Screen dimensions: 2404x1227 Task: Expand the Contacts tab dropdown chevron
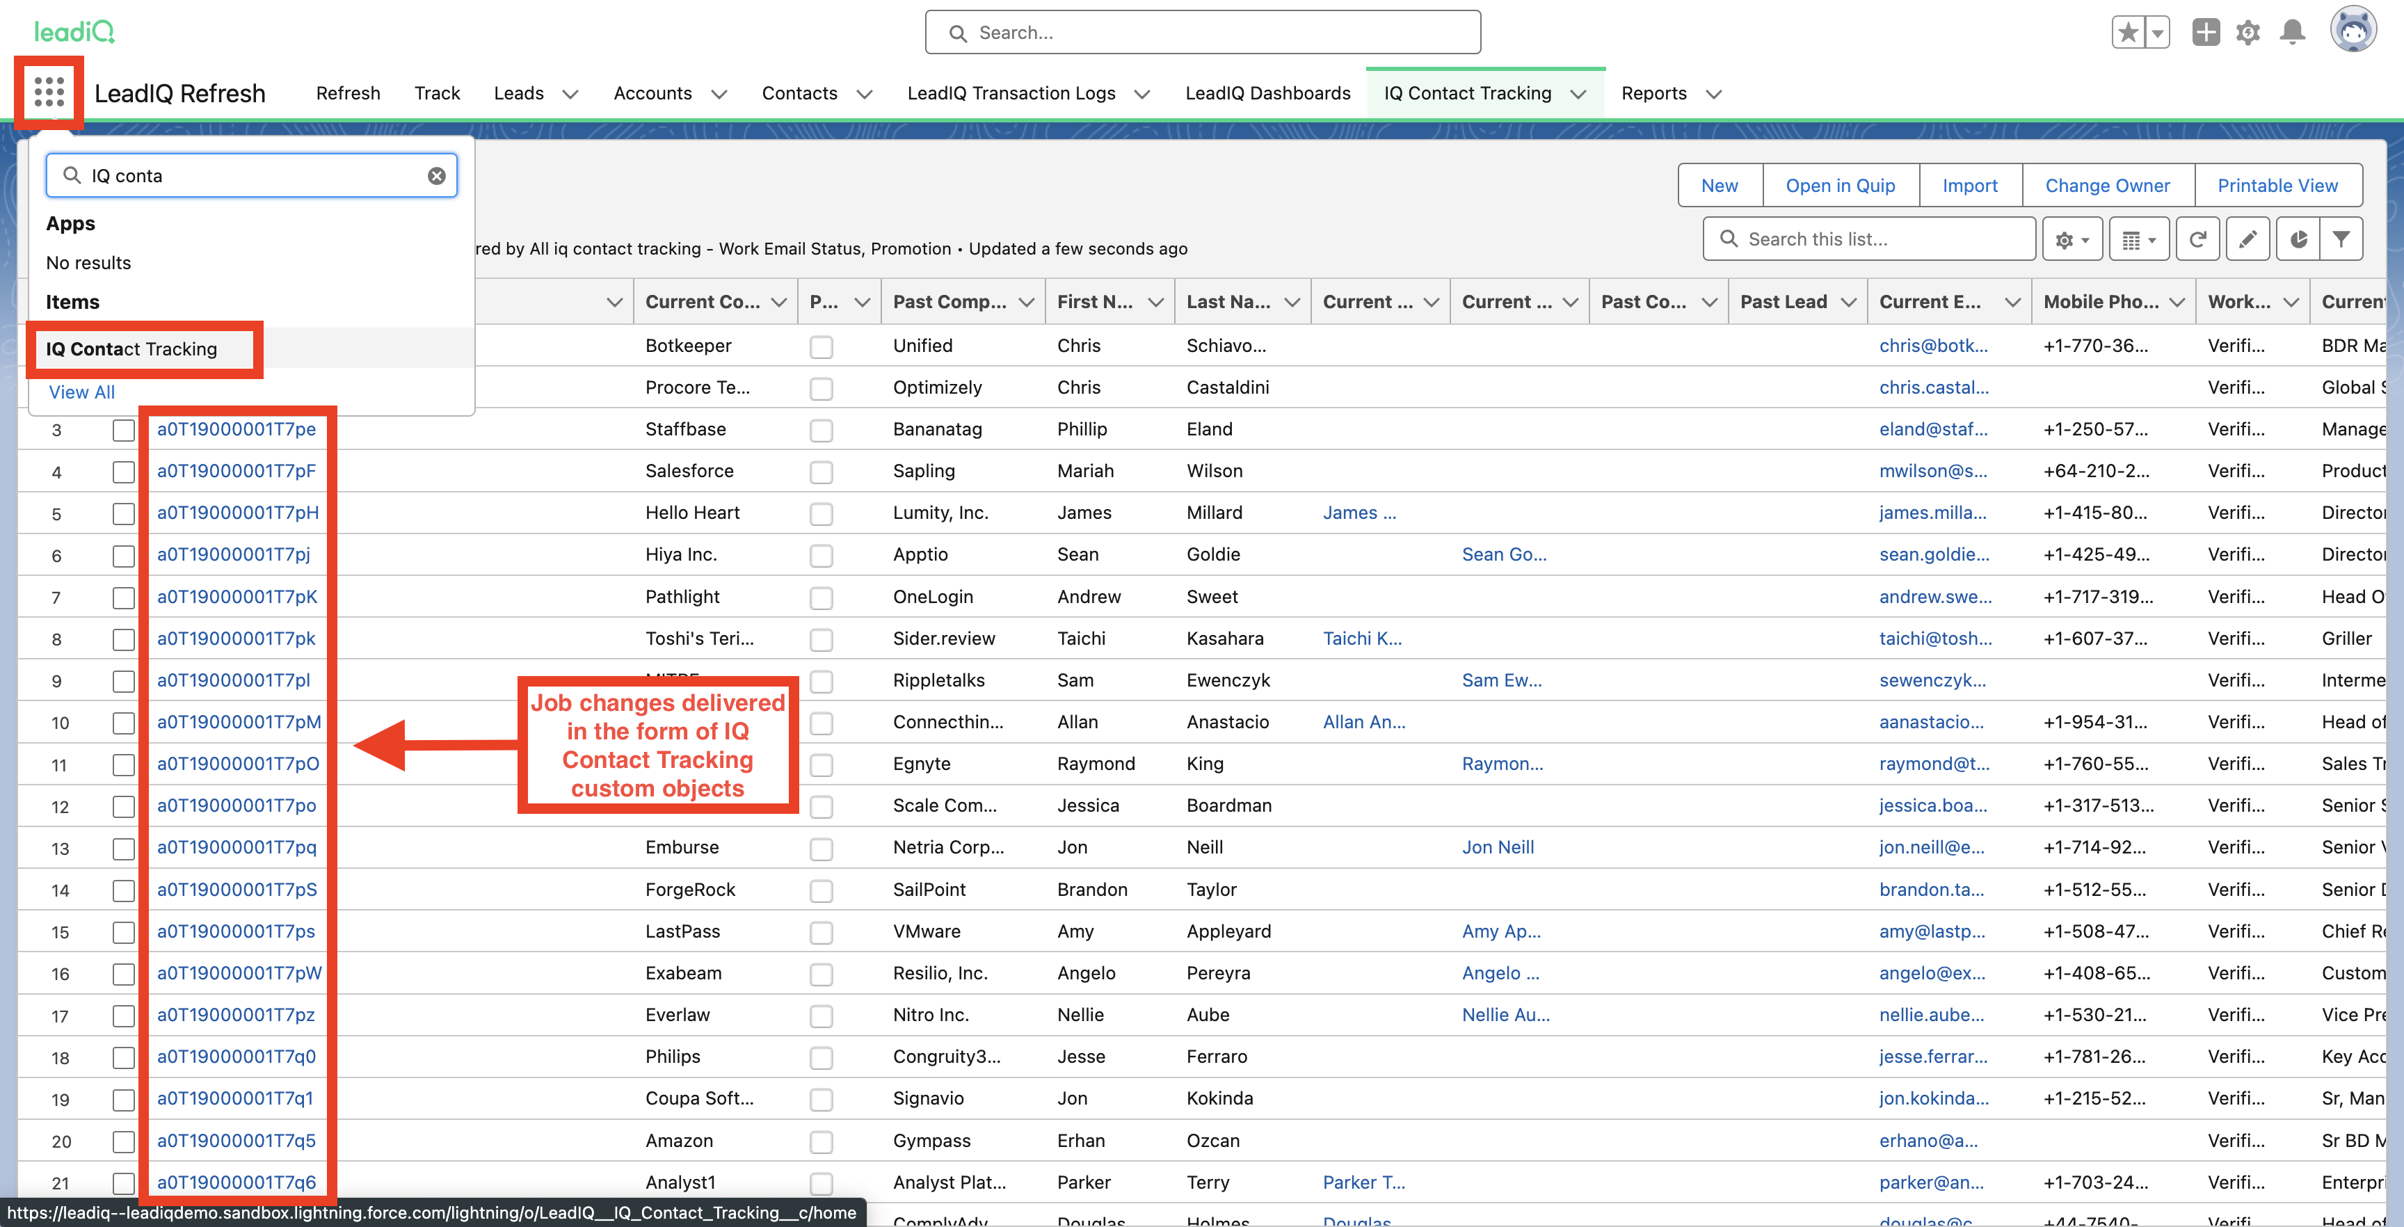pos(865,93)
